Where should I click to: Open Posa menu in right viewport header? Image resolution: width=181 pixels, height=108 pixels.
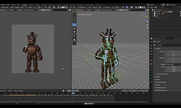tap(100, 7)
